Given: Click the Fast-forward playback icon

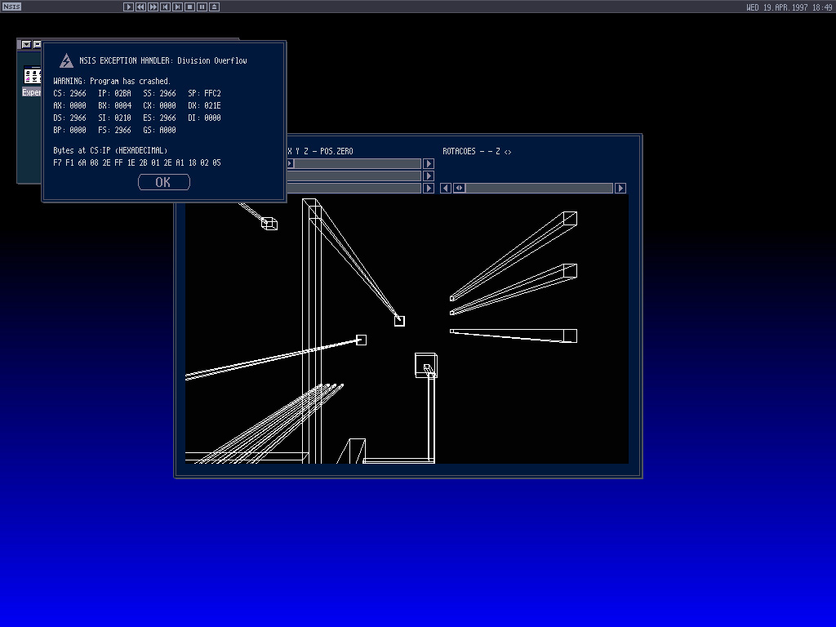Looking at the screenshot, I should [153, 7].
